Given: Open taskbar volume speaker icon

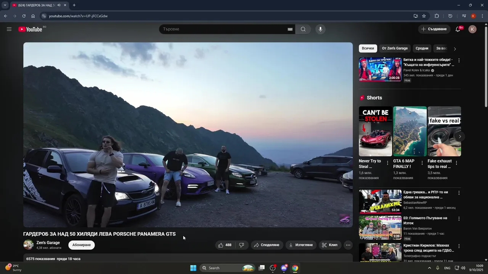Looking at the screenshot, I should (463, 268).
